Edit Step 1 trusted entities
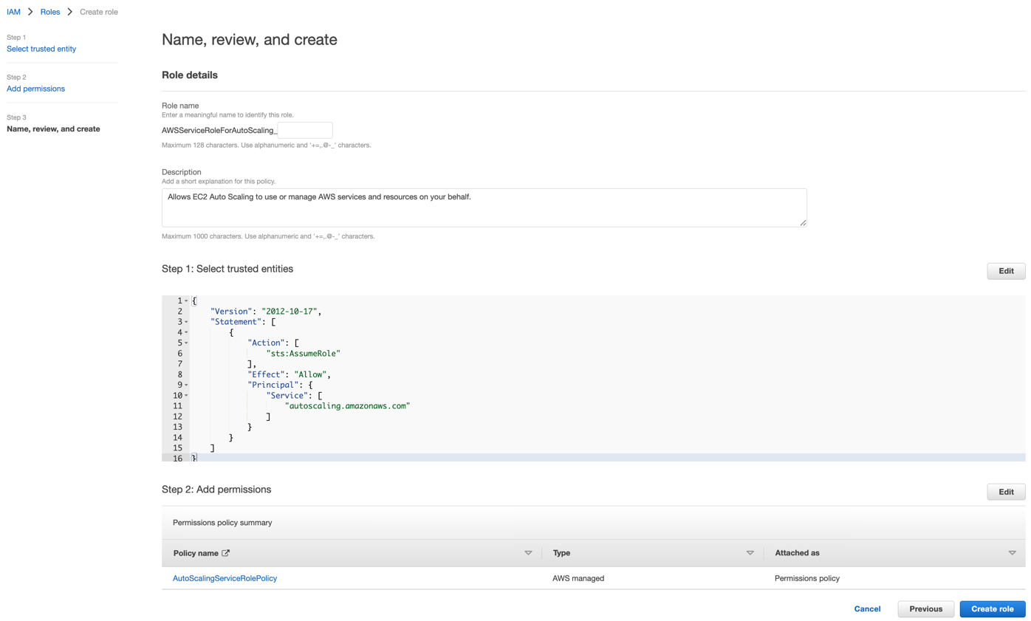The image size is (1031, 621). coord(1006,271)
